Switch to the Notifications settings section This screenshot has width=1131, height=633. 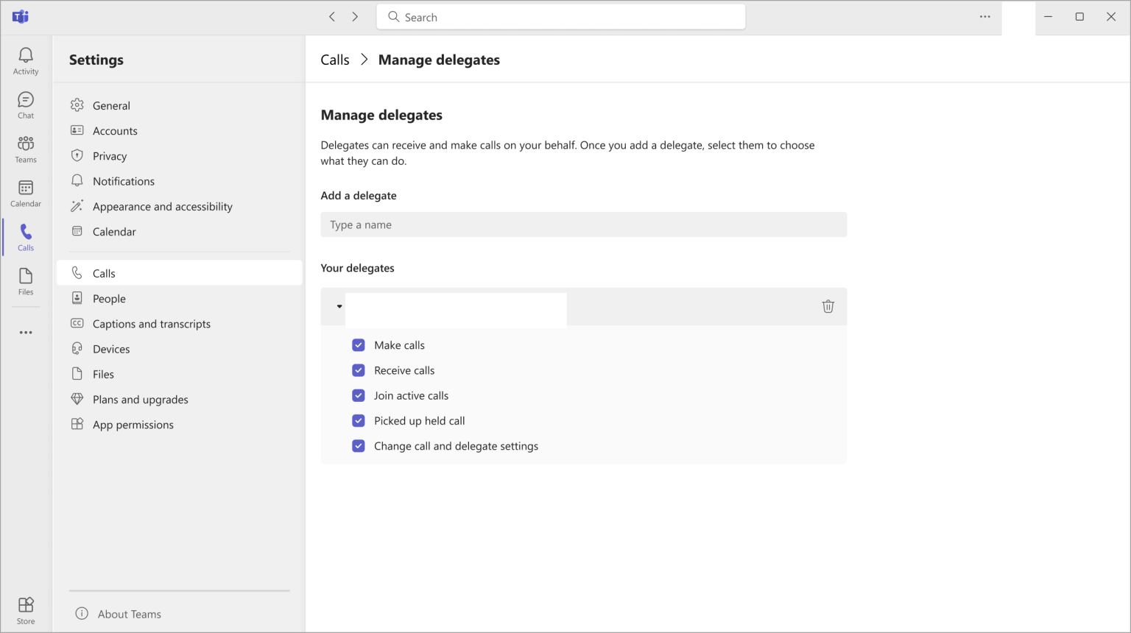(x=123, y=180)
